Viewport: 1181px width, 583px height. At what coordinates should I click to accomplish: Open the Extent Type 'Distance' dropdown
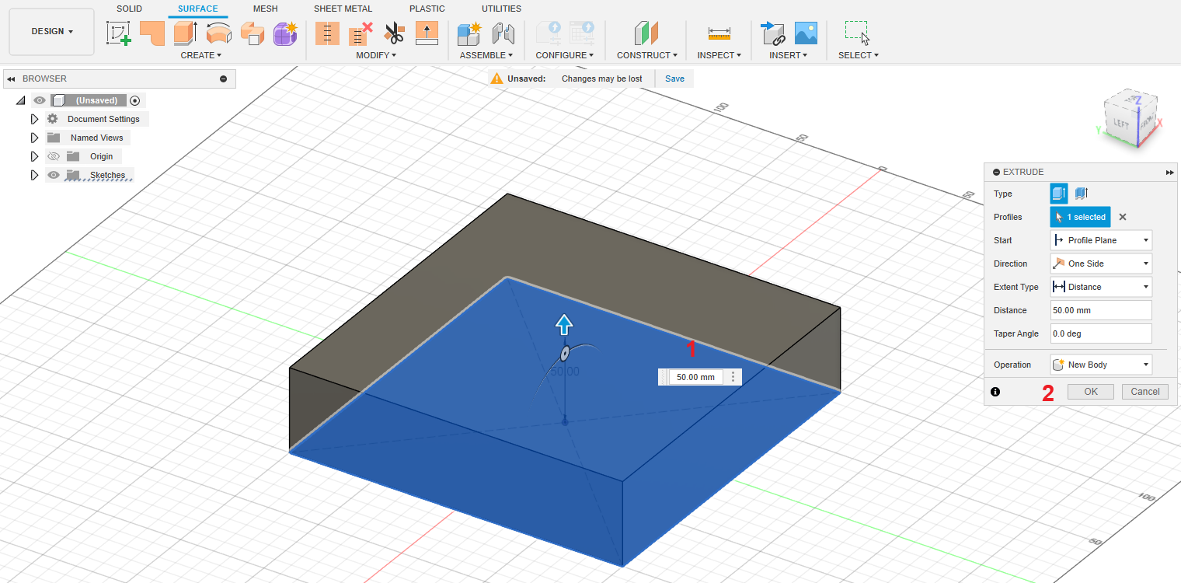pyautogui.click(x=1101, y=287)
